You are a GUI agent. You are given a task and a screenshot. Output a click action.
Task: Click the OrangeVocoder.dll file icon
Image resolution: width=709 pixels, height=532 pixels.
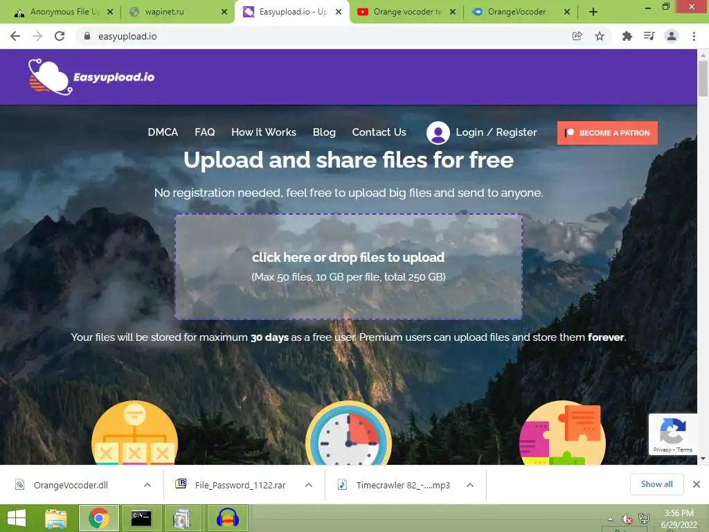20,484
